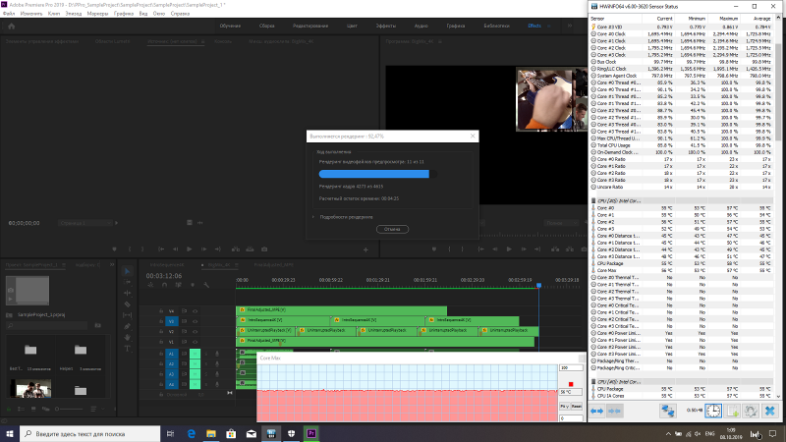Switch to Редактирование workspace

pos(310,26)
